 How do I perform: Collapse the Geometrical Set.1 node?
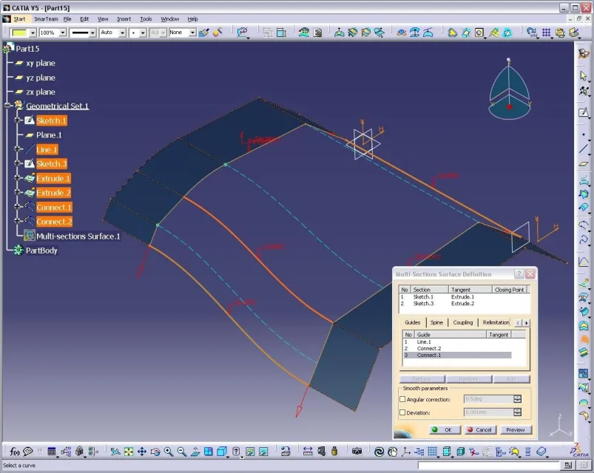7,106
